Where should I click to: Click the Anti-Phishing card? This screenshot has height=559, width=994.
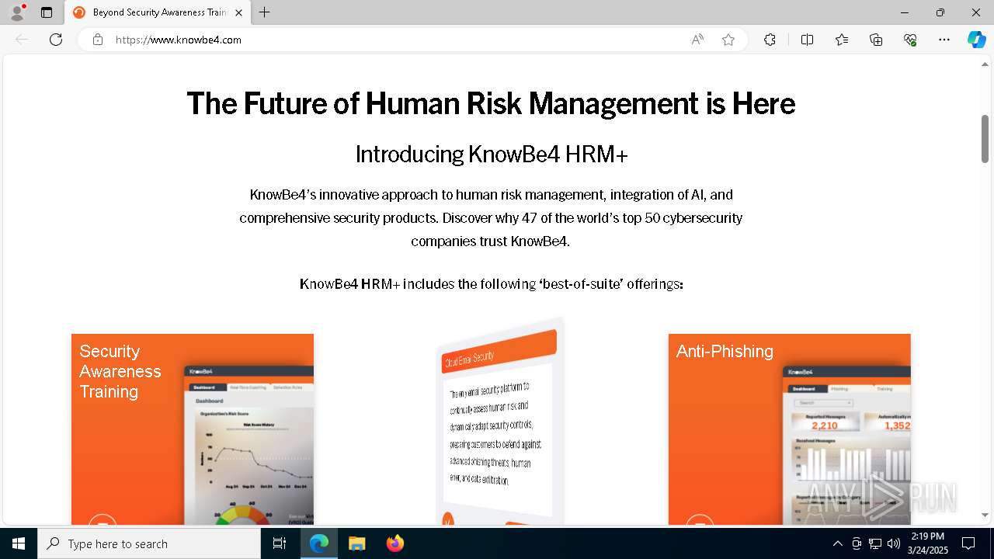tap(789, 429)
